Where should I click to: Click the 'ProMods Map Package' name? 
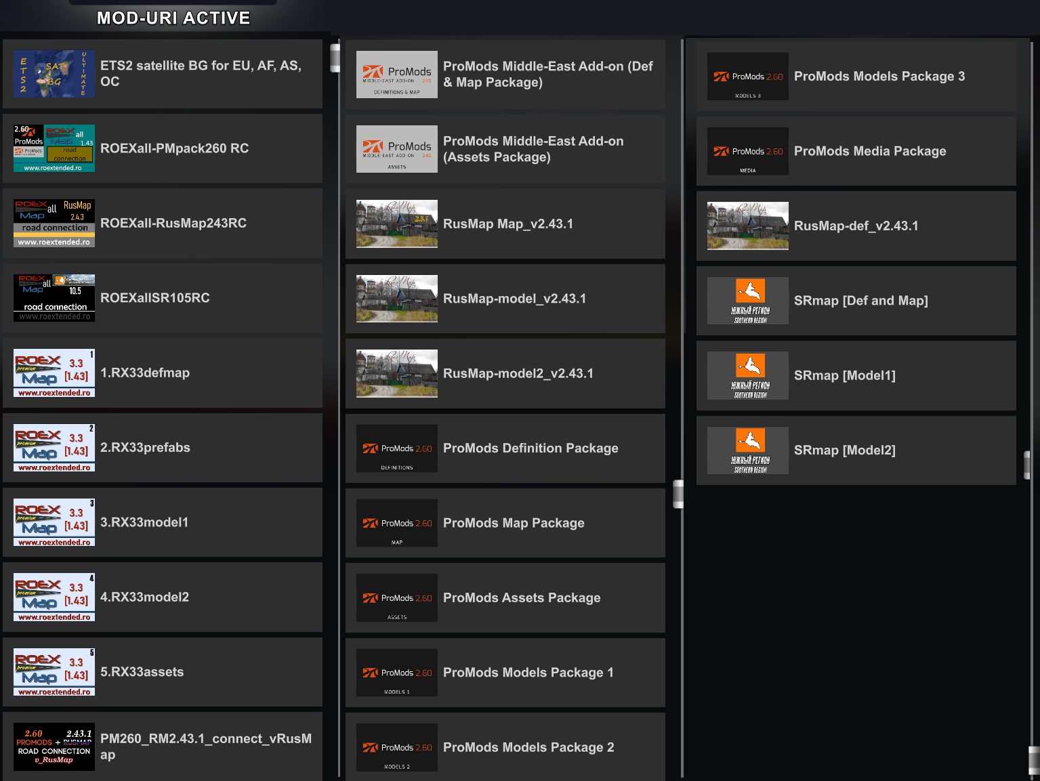[514, 523]
